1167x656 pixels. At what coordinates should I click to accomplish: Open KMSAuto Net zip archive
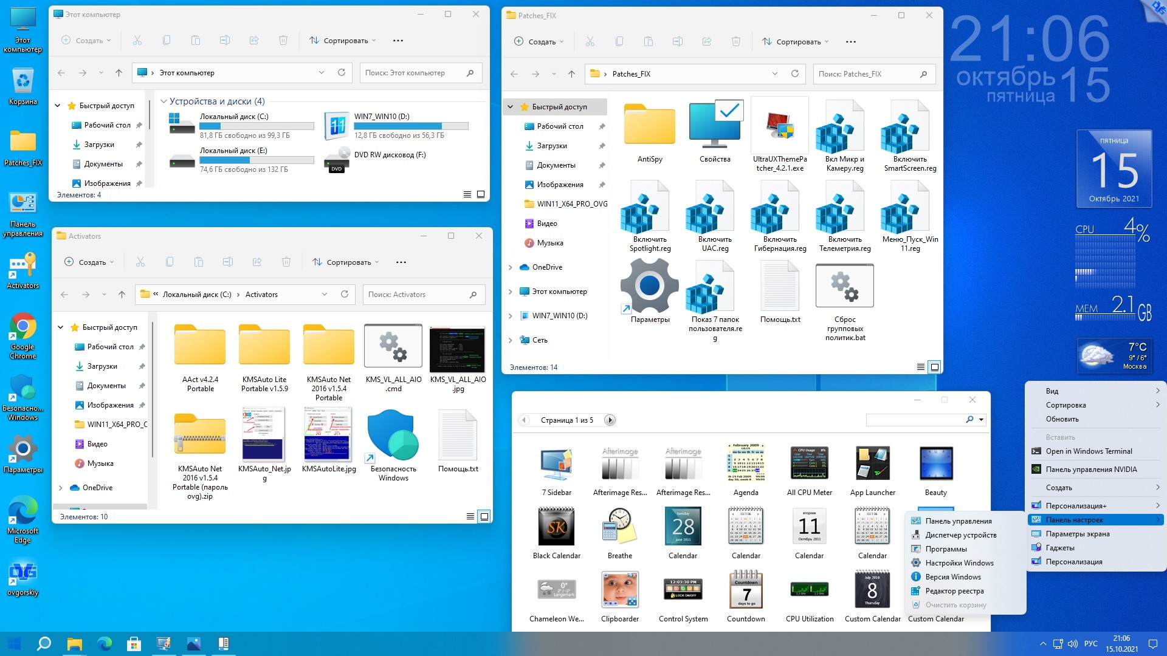199,435
